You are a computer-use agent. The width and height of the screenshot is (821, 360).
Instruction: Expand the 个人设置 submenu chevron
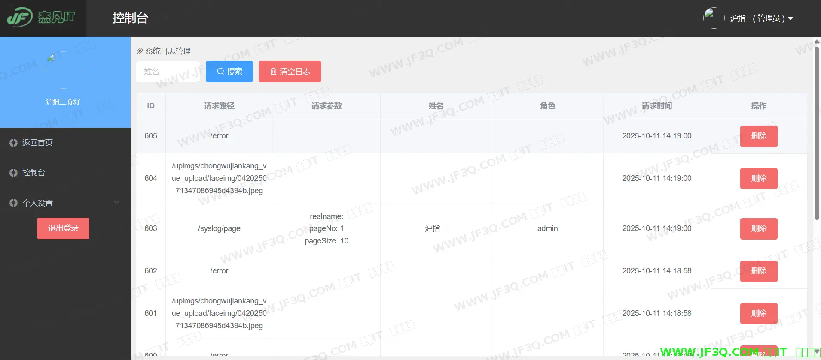pos(116,202)
